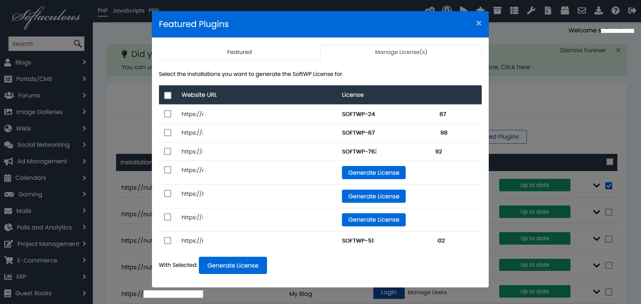
Task: Expand the Blogs category chevron
Action: (84, 62)
